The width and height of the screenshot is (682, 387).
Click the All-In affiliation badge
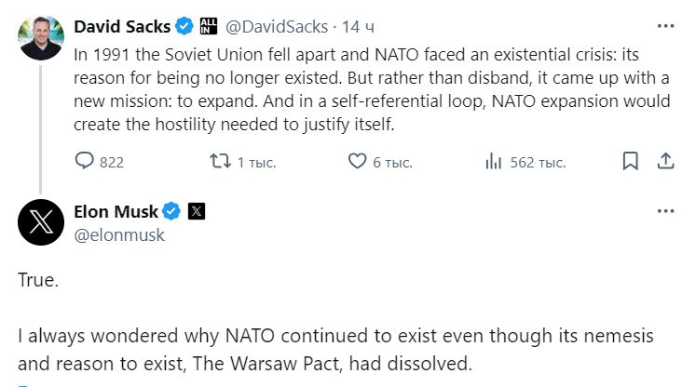tap(208, 26)
